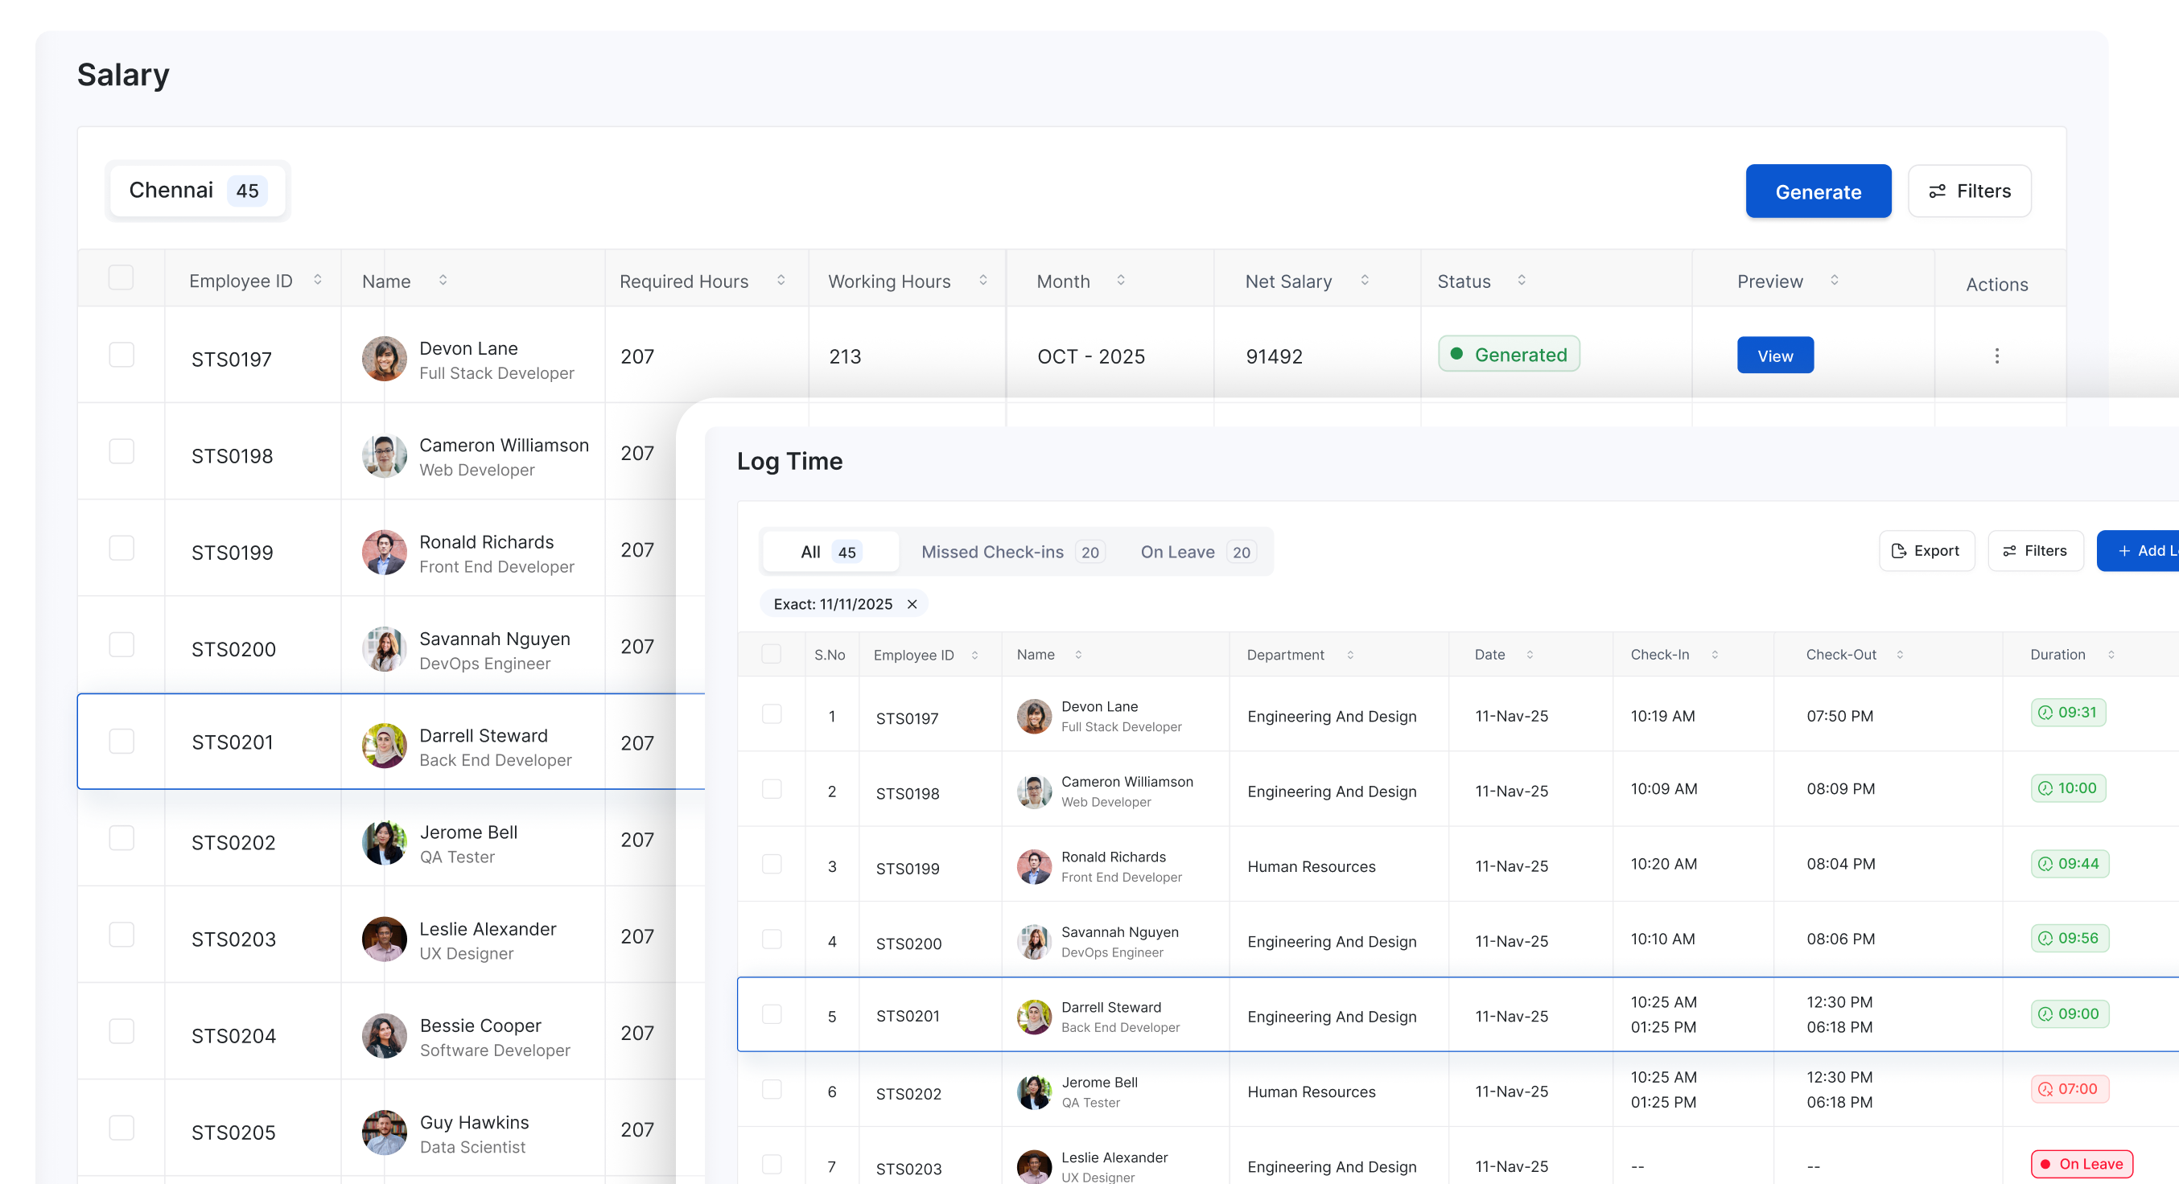Sort salary table by Month column
The width and height of the screenshot is (2179, 1184).
(1121, 280)
